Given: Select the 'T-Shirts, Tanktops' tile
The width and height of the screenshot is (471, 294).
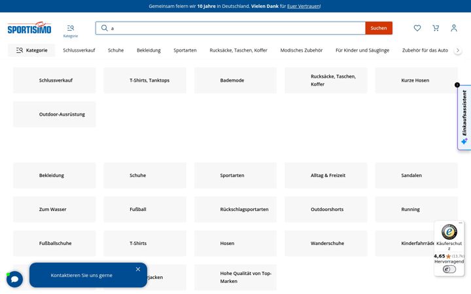Looking at the screenshot, I should coord(145,80).
